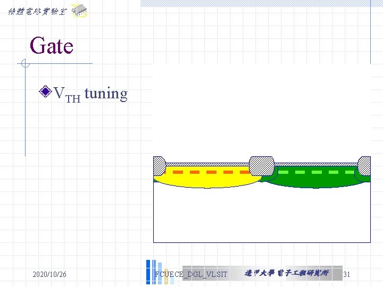Click the orange dashed implant line
This screenshot has width=383, height=287.
(x=207, y=172)
